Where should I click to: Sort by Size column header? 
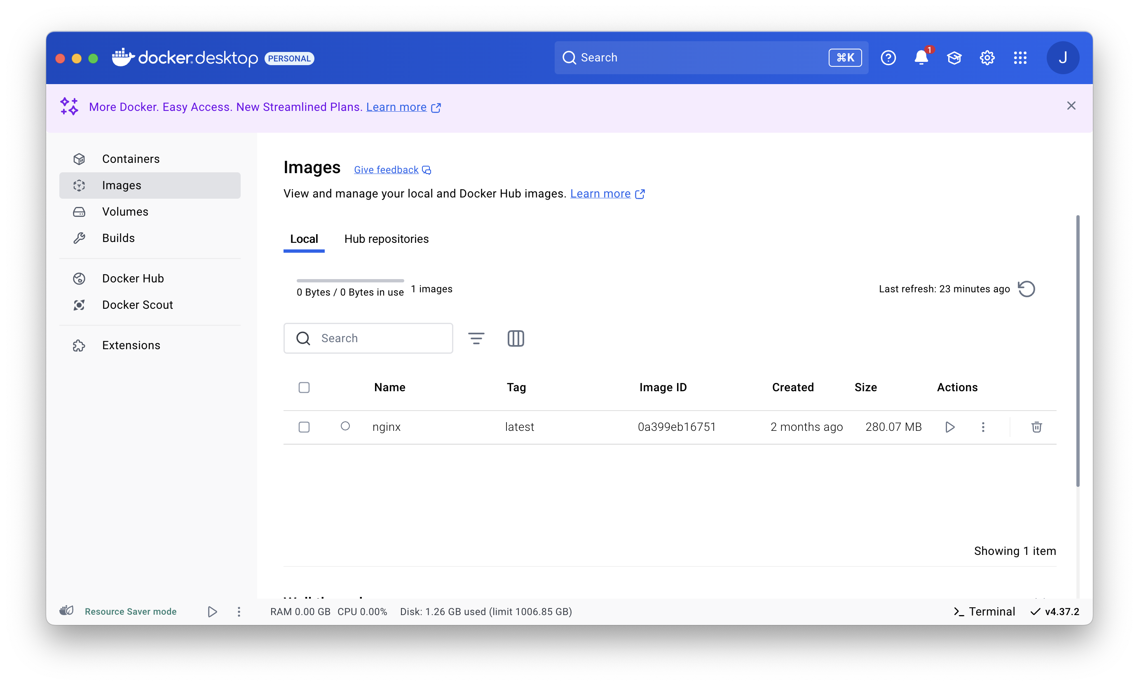click(865, 388)
